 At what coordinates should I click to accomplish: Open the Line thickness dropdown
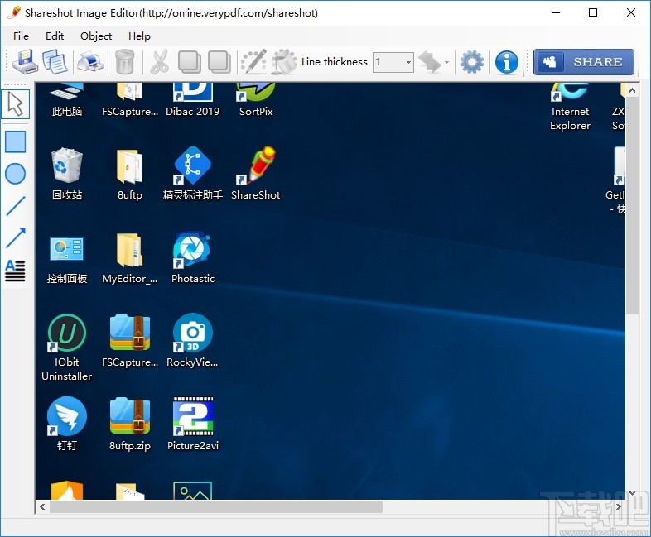pos(408,62)
